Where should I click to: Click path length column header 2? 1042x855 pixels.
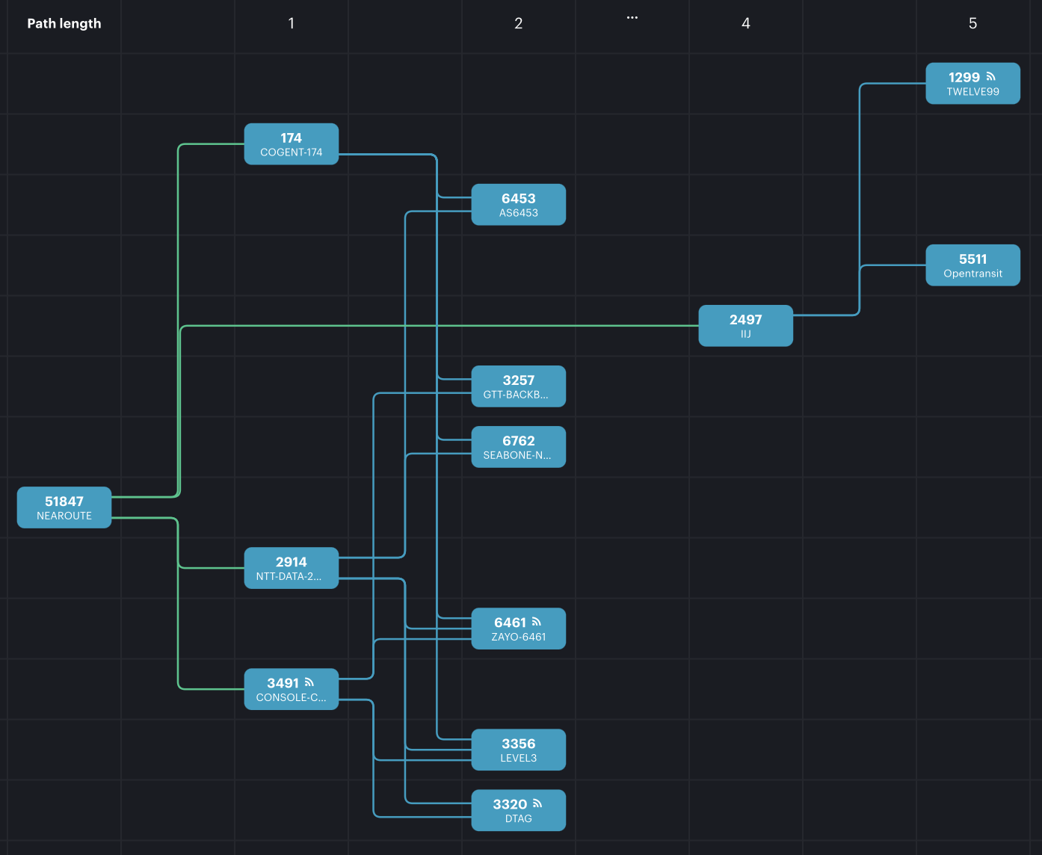518,24
